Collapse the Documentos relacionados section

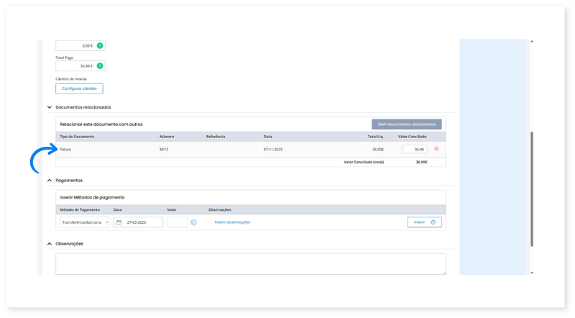(50, 107)
